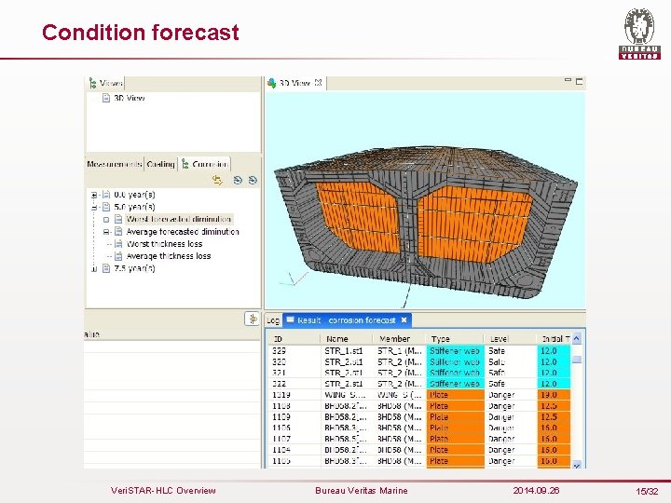Click the row with ID 1319
This screenshot has height=503, width=671.
coord(419,395)
